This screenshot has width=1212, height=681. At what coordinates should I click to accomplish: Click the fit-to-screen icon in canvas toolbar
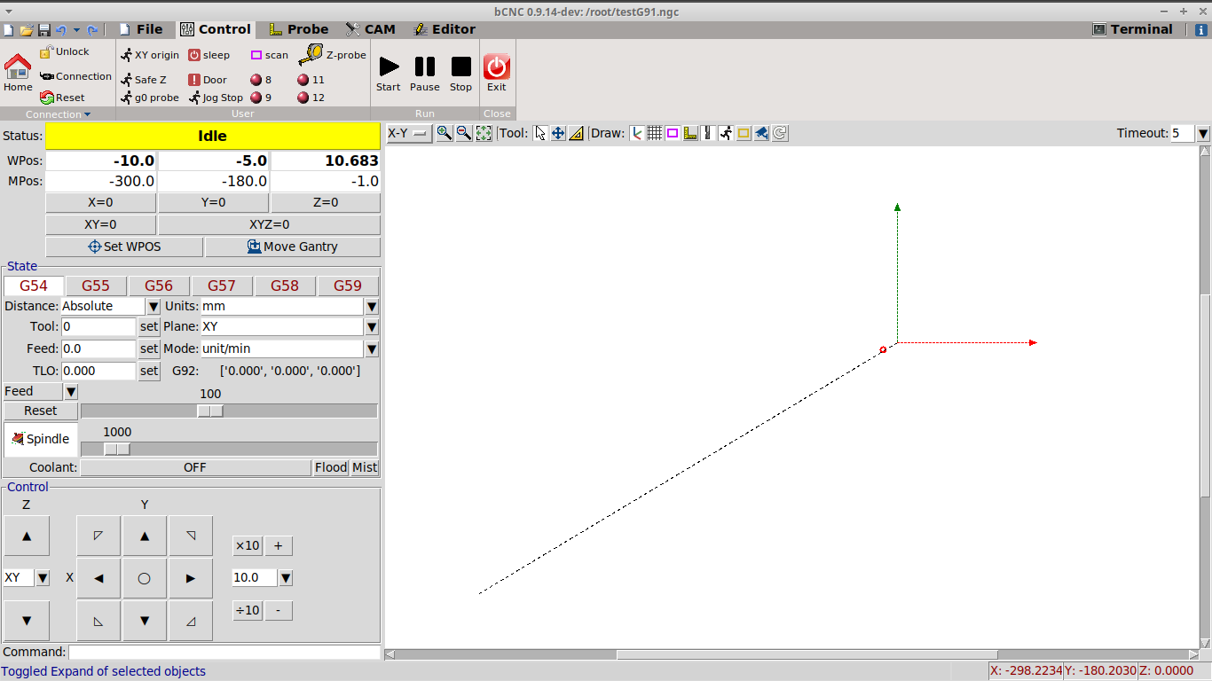click(x=484, y=133)
